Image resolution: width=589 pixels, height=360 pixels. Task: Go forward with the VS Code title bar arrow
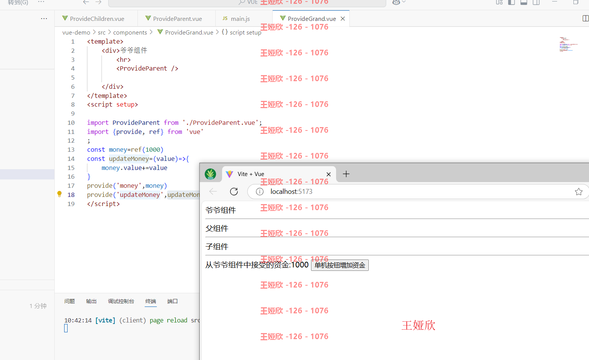(x=98, y=2)
